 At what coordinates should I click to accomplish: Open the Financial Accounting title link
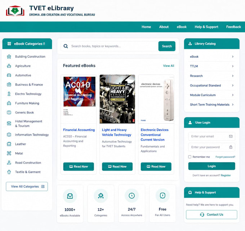point(79,130)
